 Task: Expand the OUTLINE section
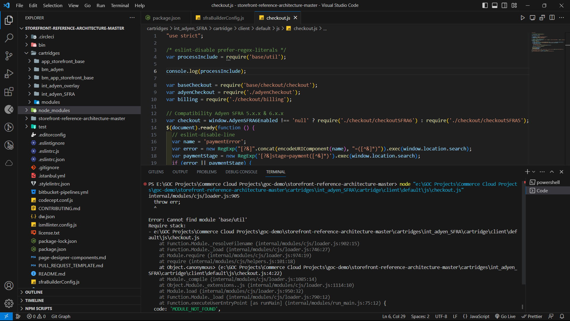click(34, 292)
